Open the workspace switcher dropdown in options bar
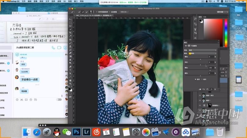Screen dimensions: 247x138 coord(223,12)
